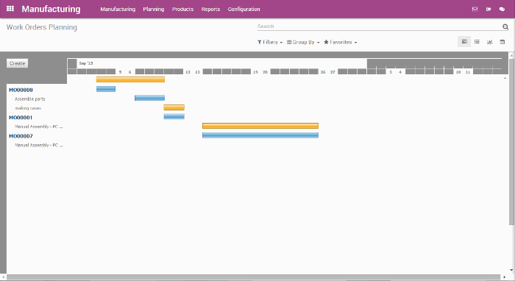
Task: Click day 19 in the timeline header
Action: pyautogui.click(x=255, y=72)
